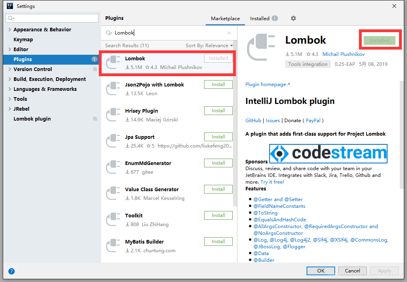Expand the JRebel settings node
The image size is (407, 282).
coord(10,109)
